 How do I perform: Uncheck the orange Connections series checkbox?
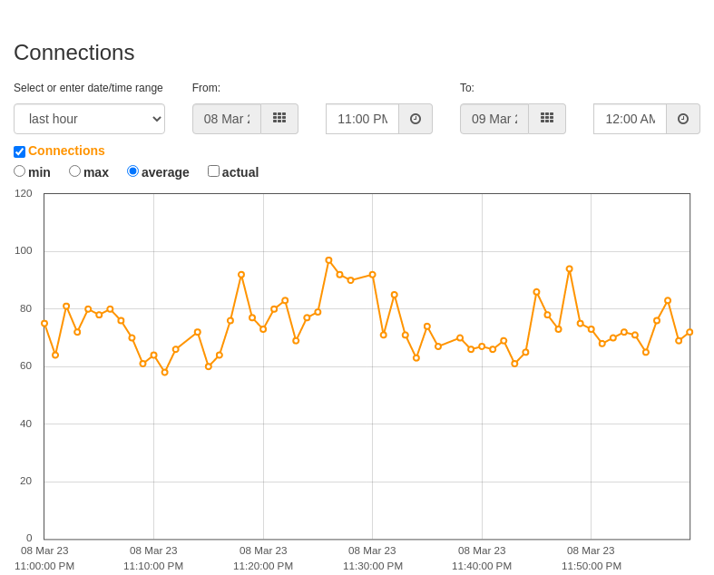click(20, 151)
